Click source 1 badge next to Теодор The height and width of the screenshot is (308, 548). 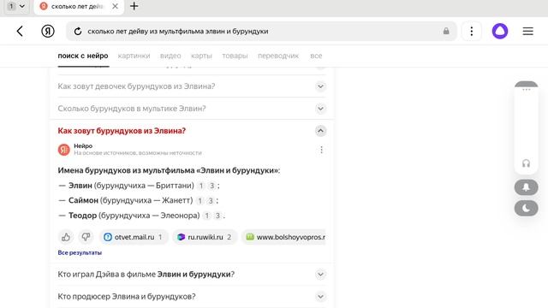click(x=206, y=216)
